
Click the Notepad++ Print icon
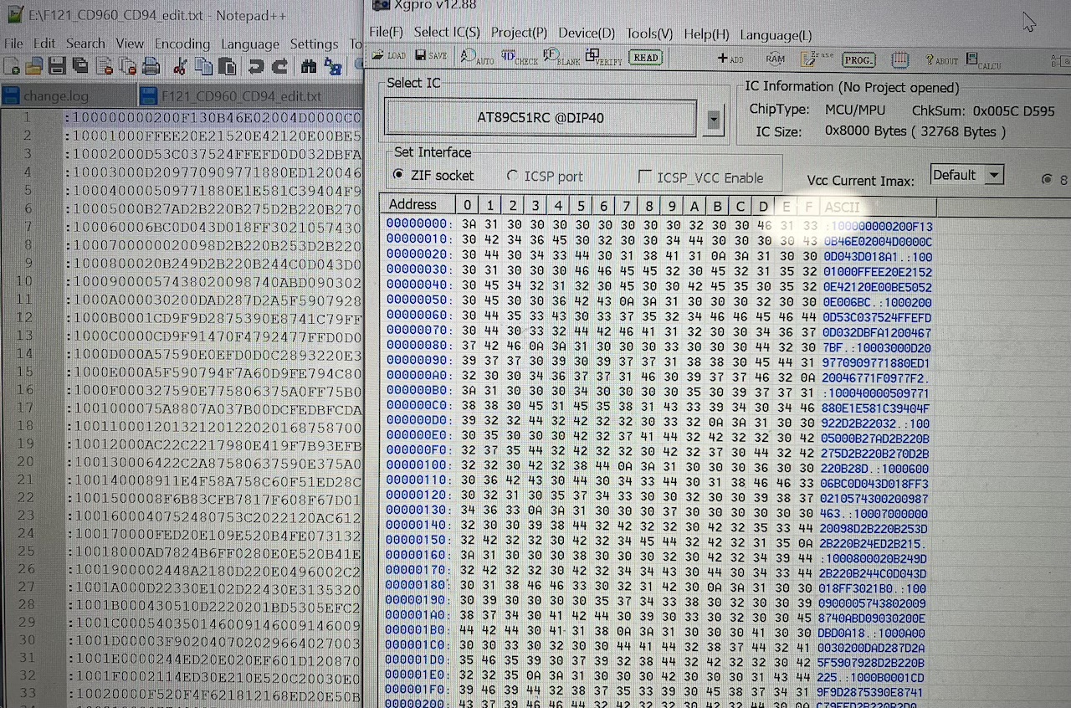click(x=151, y=66)
